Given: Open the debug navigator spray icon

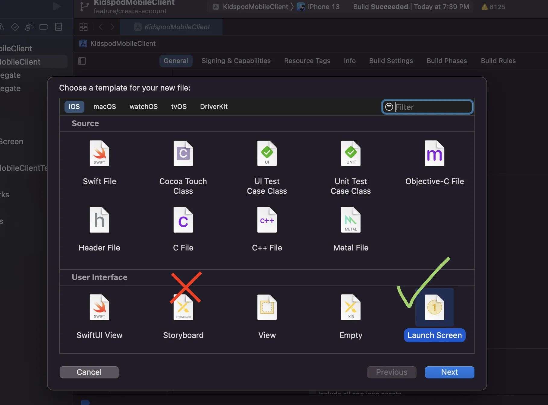Looking at the screenshot, I should 30,27.
